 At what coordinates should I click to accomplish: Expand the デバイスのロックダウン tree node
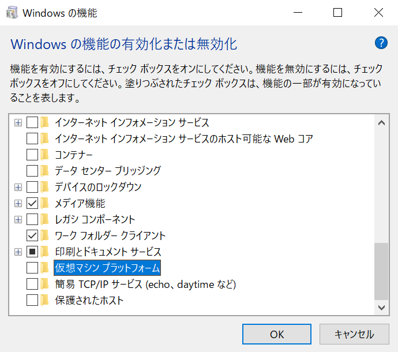pyautogui.click(x=18, y=187)
